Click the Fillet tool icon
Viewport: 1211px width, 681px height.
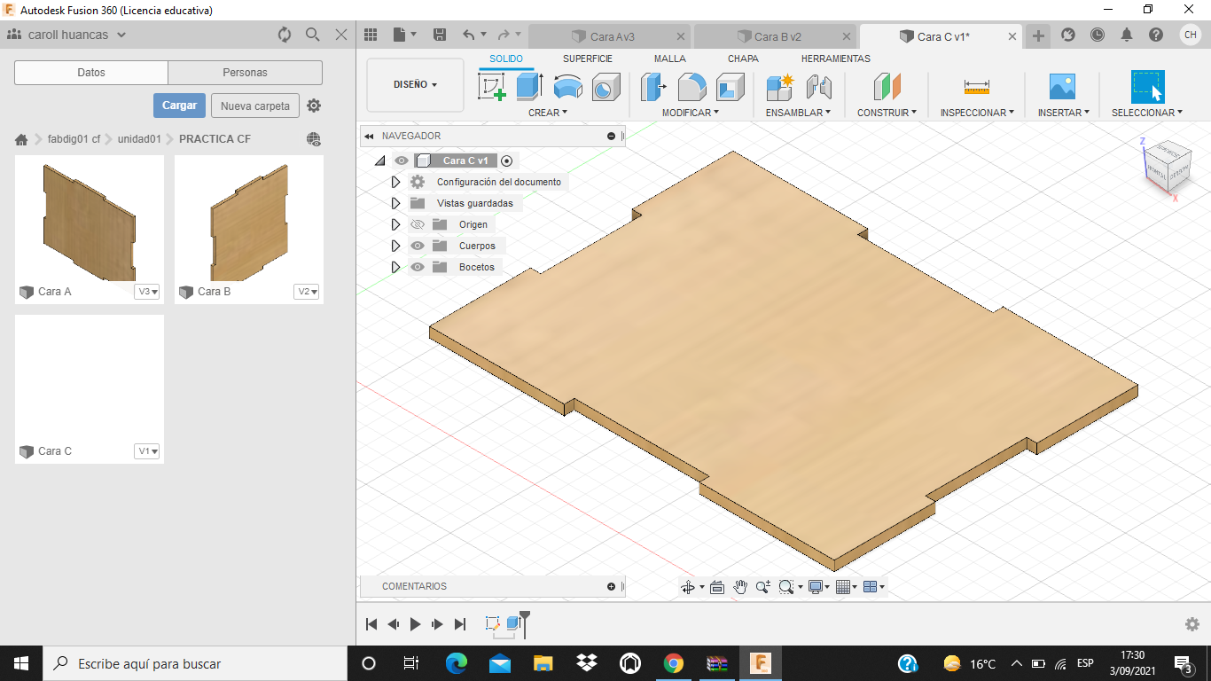click(x=691, y=87)
